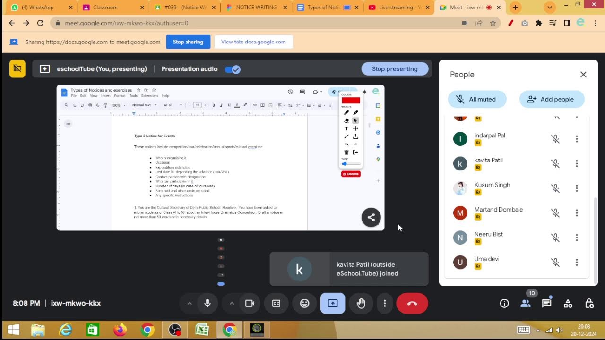Launch Firefox from the taskbar
This screenshot has height=340, width=605.
click(x=120, y=330)
